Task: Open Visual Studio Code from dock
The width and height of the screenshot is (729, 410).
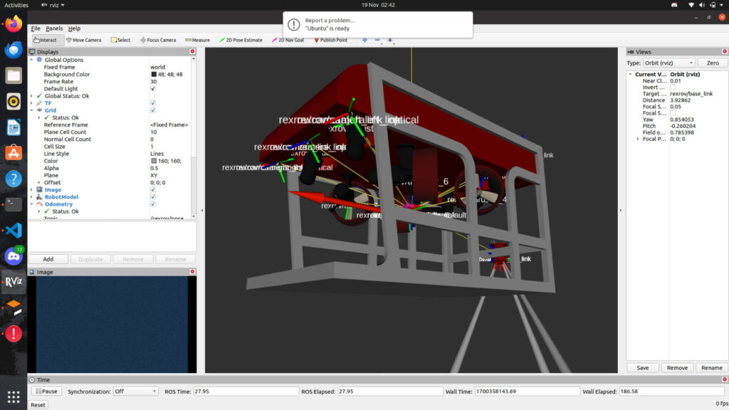Action: [x=14, y=231]
